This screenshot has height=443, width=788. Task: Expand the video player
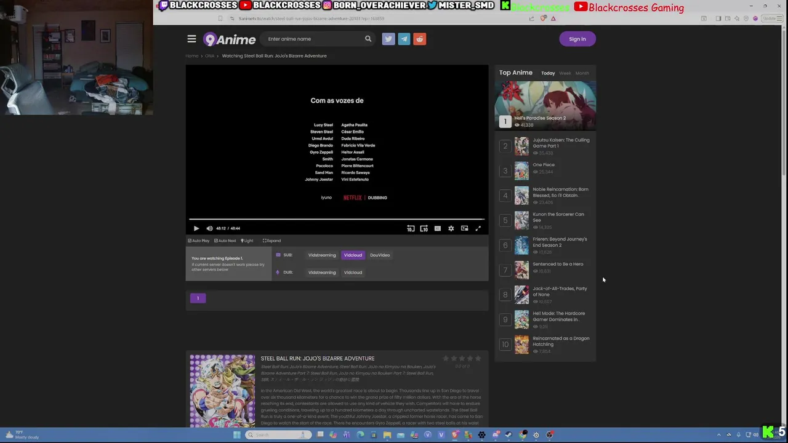[271, 241]
